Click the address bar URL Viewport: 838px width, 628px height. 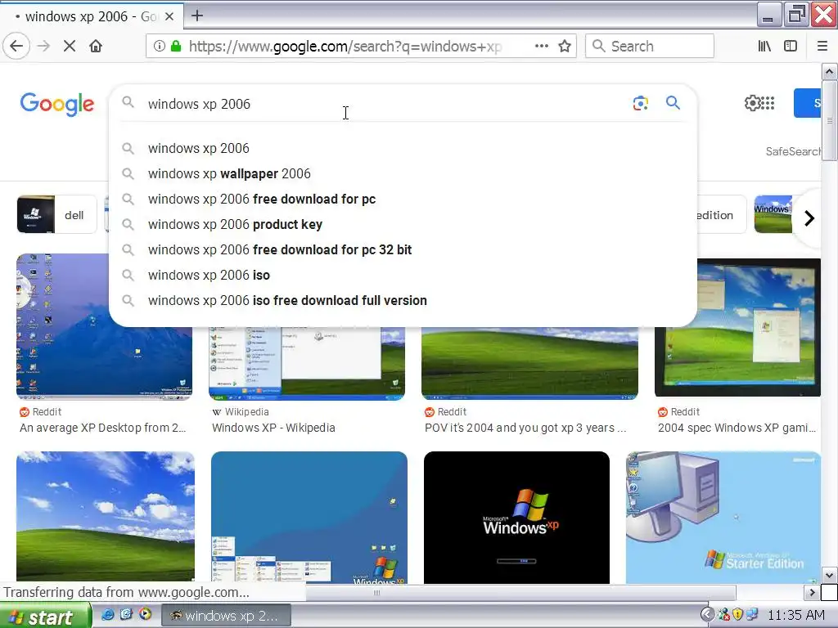click(345, 46)
